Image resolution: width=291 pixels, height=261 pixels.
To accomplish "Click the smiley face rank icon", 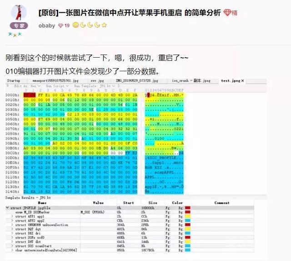I will pos(75,25).
